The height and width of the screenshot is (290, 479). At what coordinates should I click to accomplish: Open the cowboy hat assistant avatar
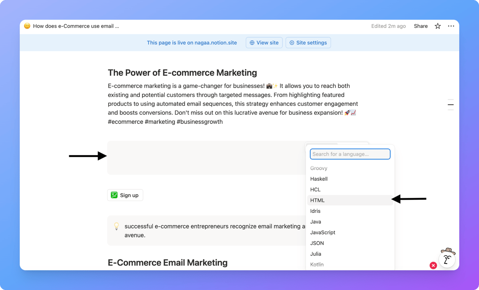pyautogui.click(x=447, y=258)
